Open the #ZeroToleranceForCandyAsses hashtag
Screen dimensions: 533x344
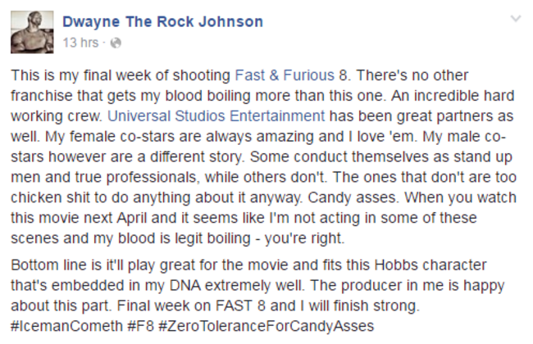[266, 326]
